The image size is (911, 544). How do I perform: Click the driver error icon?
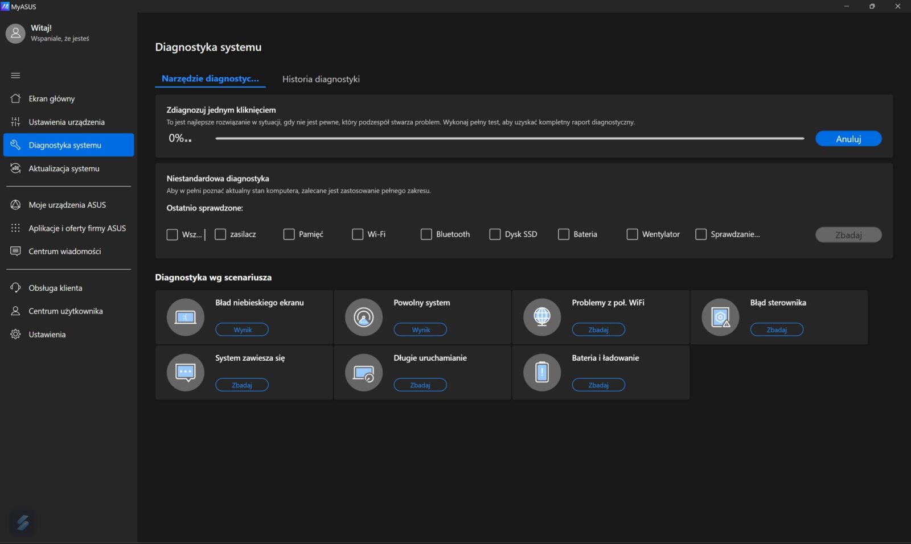coord(720,317)
